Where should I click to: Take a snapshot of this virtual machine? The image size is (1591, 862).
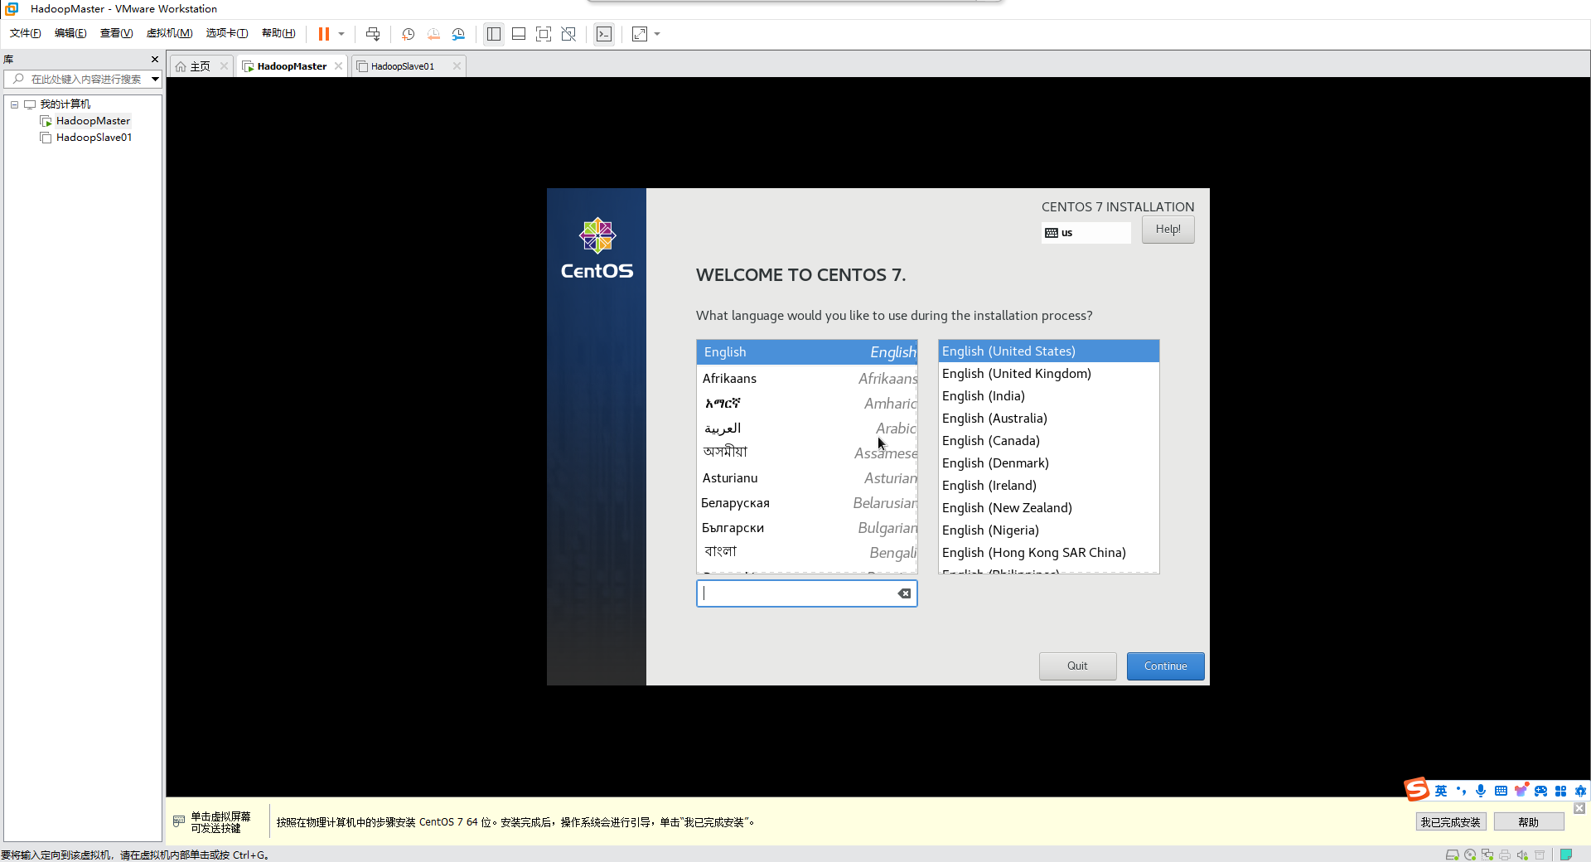point(409,34)
